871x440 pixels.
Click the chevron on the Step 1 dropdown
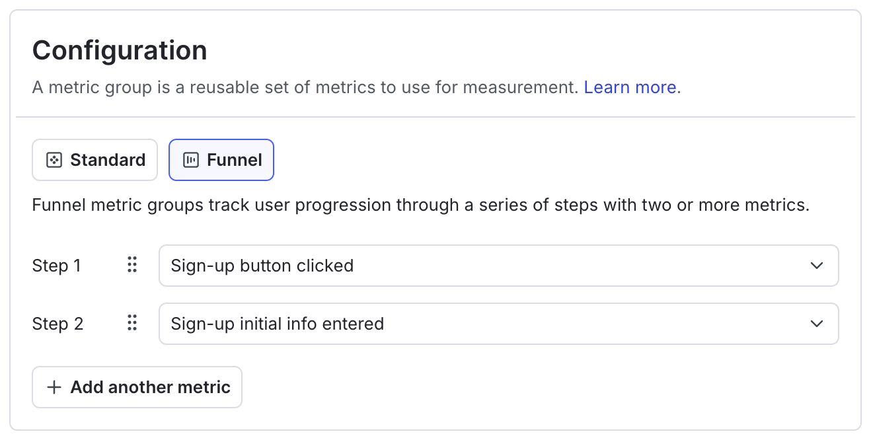click(x=817, y=265)
